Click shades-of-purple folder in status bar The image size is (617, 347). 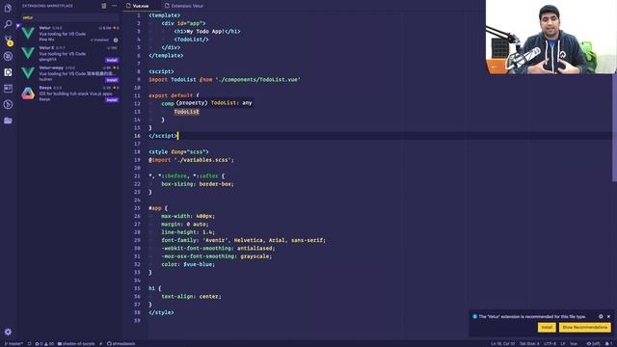coord(76,343)
